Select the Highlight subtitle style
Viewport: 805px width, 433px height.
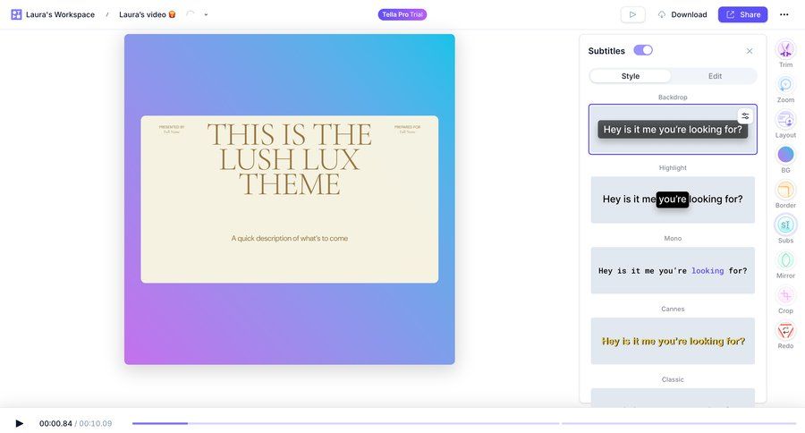click(673, 200)
